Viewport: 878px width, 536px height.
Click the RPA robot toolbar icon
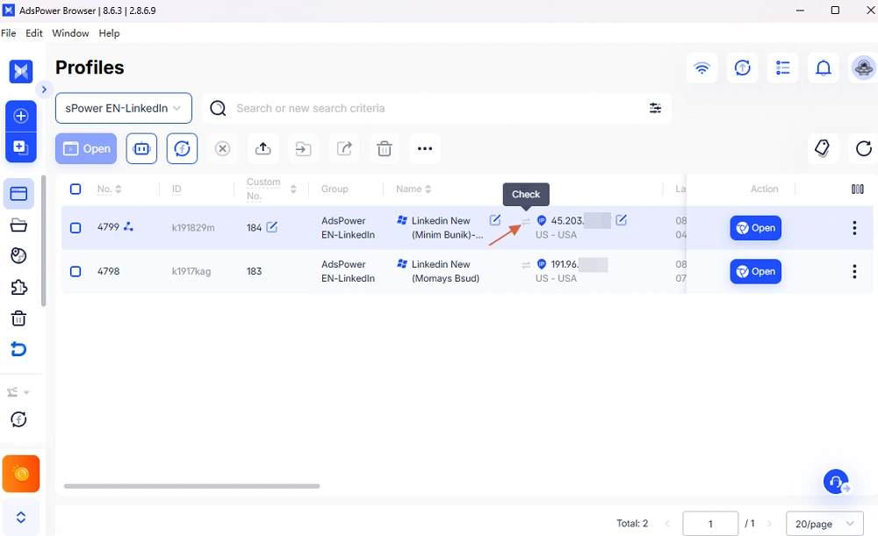pos(141,149)
